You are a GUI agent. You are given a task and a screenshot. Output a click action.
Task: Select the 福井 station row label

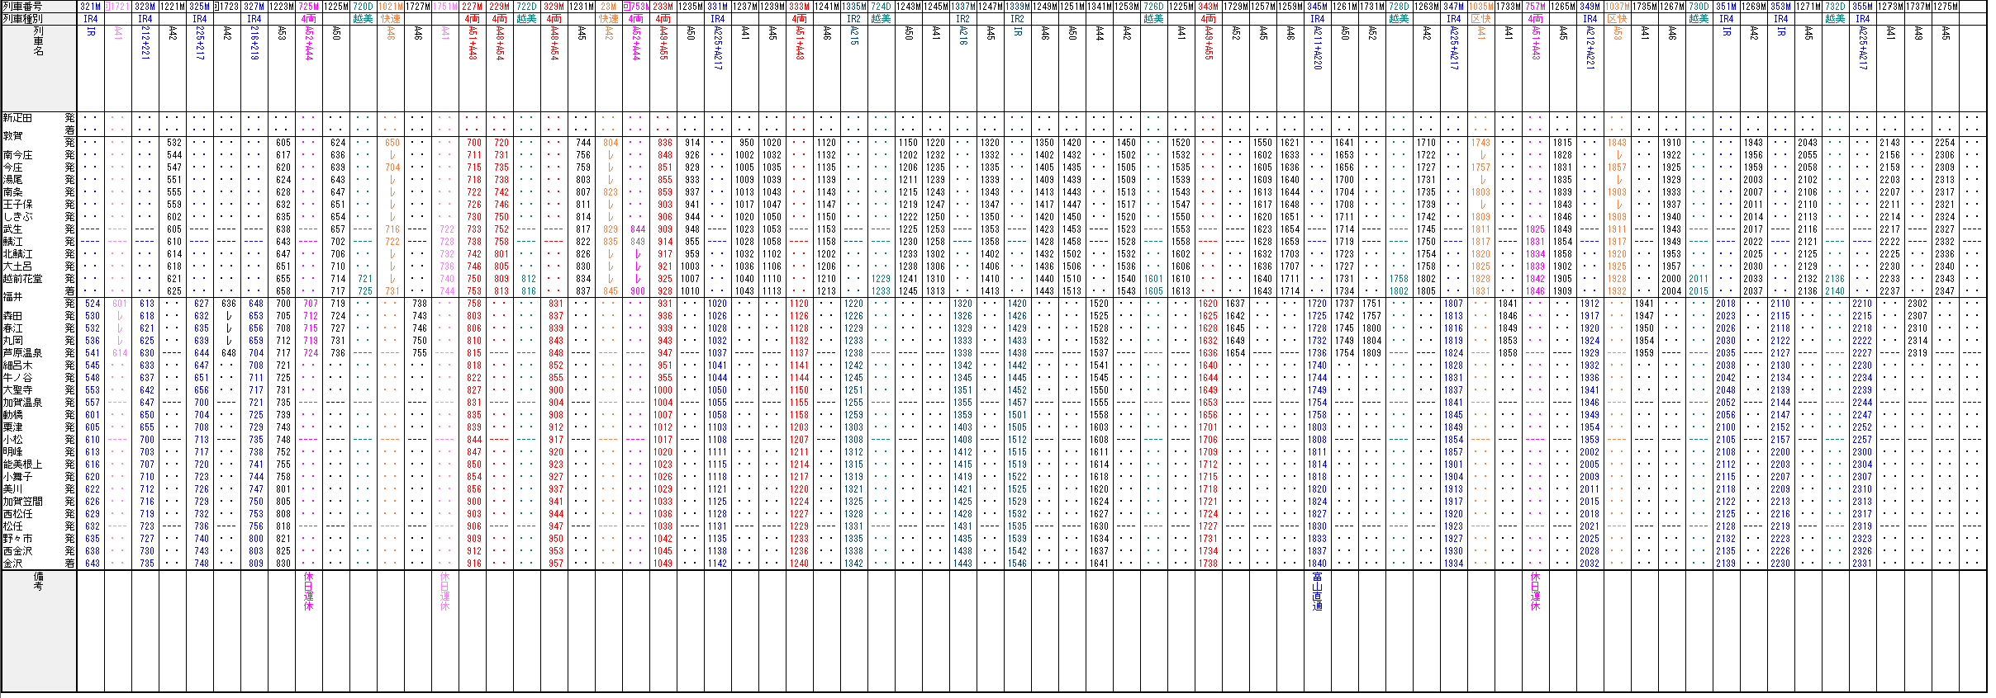(x=12, y=297)
